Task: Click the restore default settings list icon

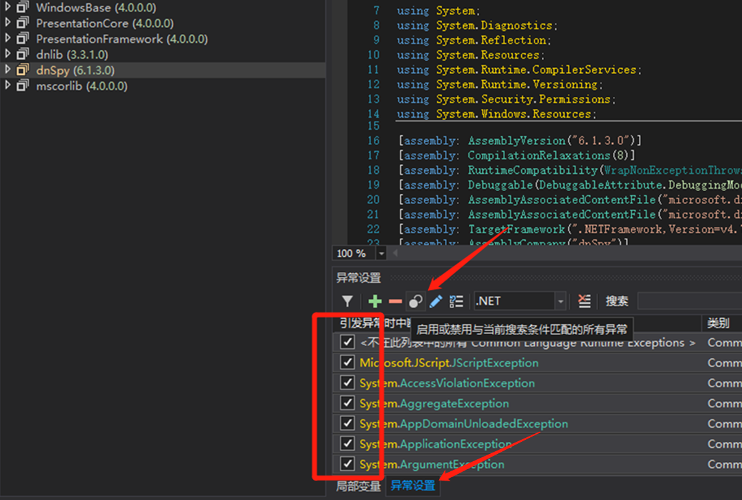Action: coord(456,301)
